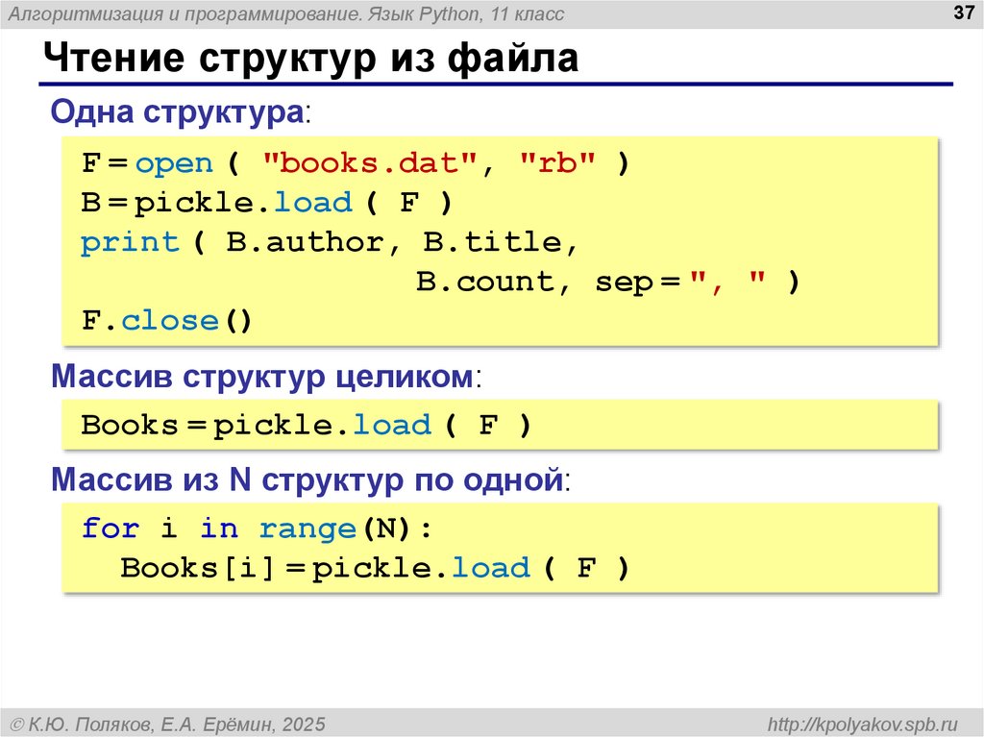Select the heading 'Одна структура'
984x737 pixels.
tap(178, 111)
